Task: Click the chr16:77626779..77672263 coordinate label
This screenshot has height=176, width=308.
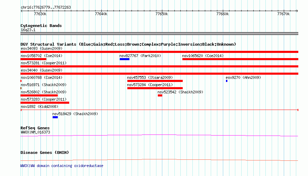Action: pos(46,8)
